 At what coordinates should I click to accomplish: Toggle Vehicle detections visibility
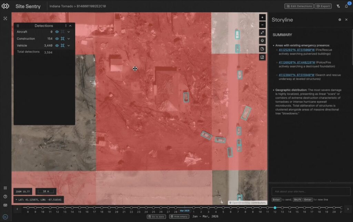pos(57,45)
